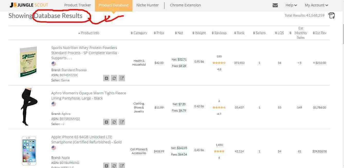This screenshot has width=344, height=168.
Task: Open Aphro Women's Opaque Warm Tights title
Action: pyautogui.click(x=88, y=96)
